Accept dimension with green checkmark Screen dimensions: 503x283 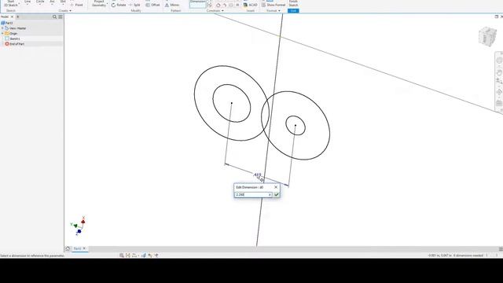tap(277, 195)
